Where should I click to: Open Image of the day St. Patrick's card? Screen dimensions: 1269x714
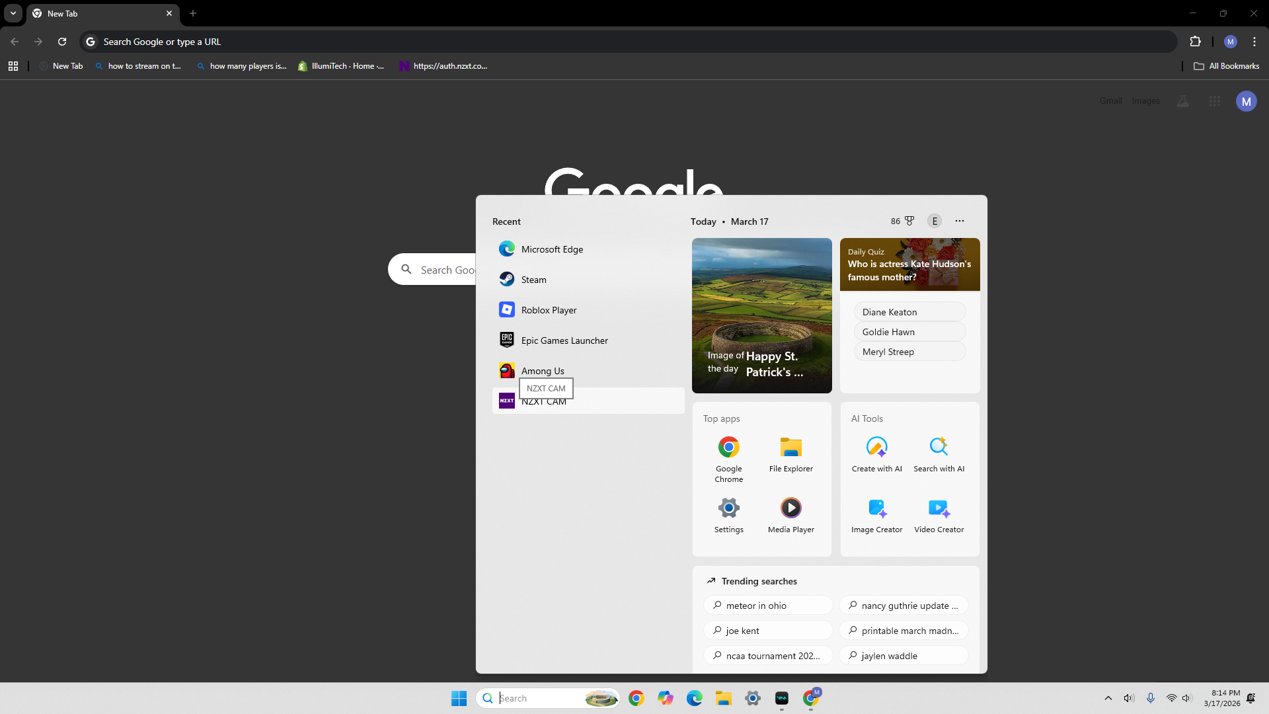pyautogui.click(x=761, y=315)
